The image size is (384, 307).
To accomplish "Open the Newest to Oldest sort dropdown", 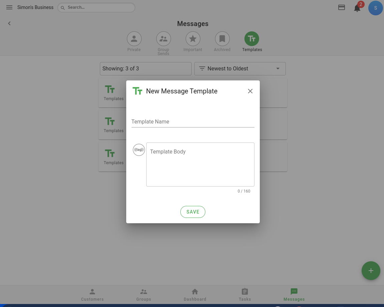I will 240,68.
